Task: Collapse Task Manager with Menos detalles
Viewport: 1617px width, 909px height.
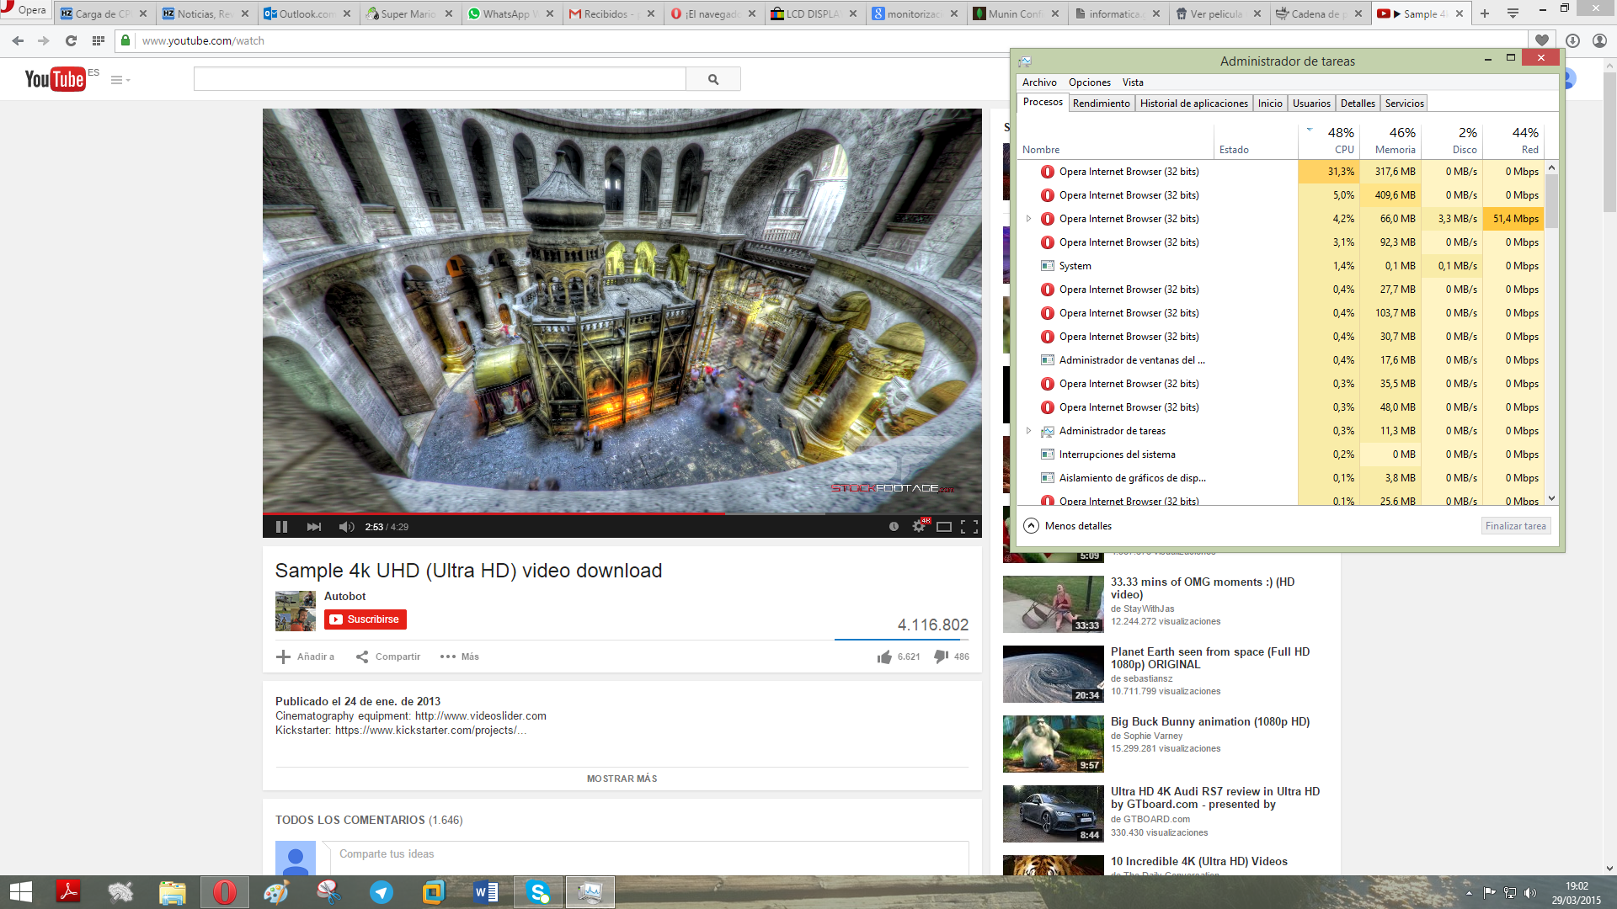Action: click(x=1068, y=526)
